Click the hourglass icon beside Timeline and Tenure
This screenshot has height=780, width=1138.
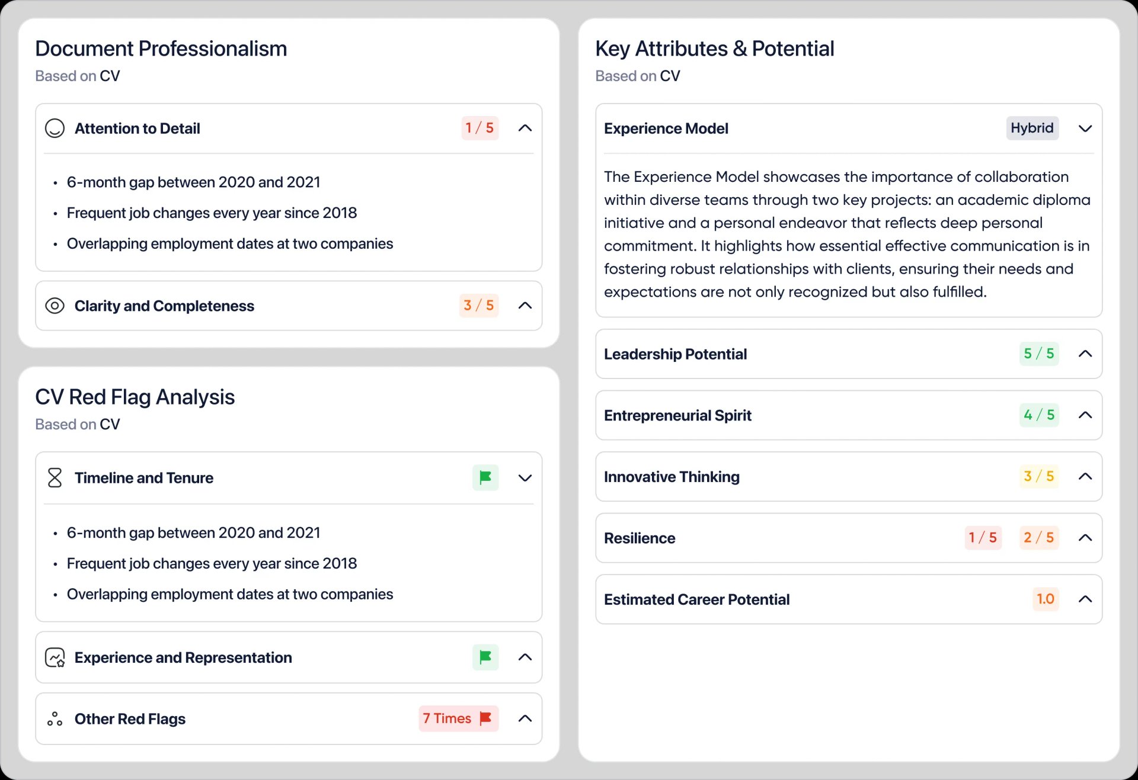[x=55, y=478]
